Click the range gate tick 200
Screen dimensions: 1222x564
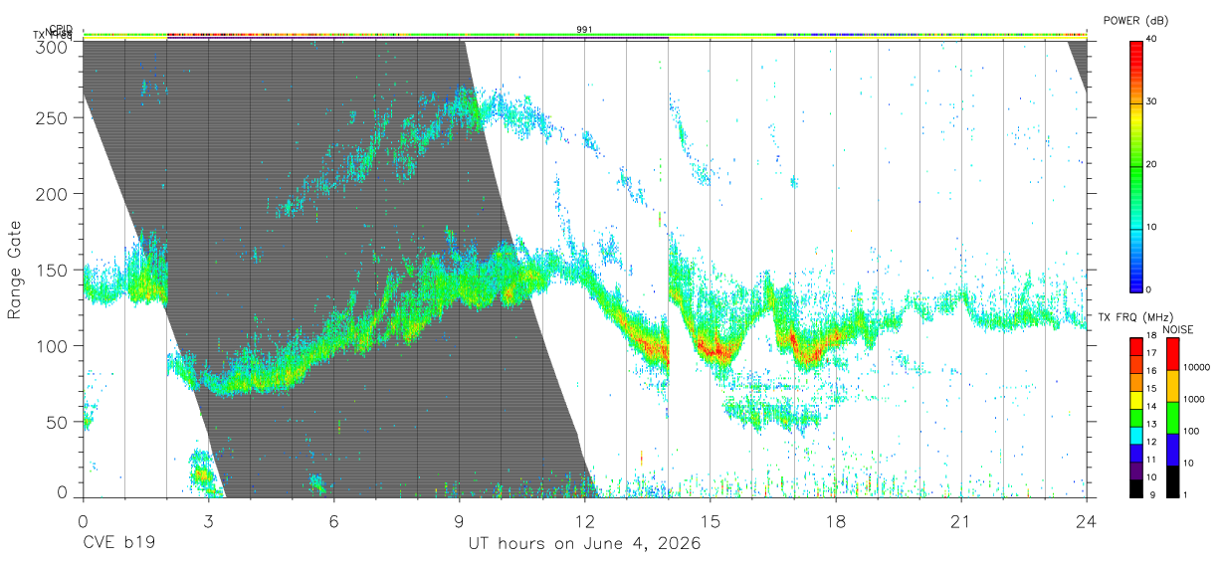point(54,194)
